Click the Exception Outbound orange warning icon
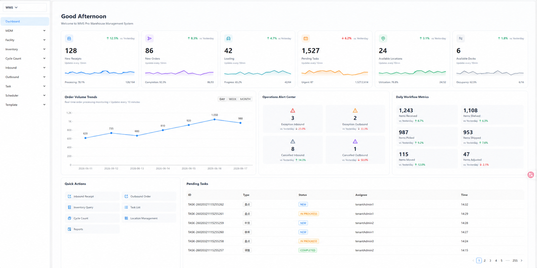The height and width of the screenshot is (268, 537). pyautogui.click(x=355, y=110)
